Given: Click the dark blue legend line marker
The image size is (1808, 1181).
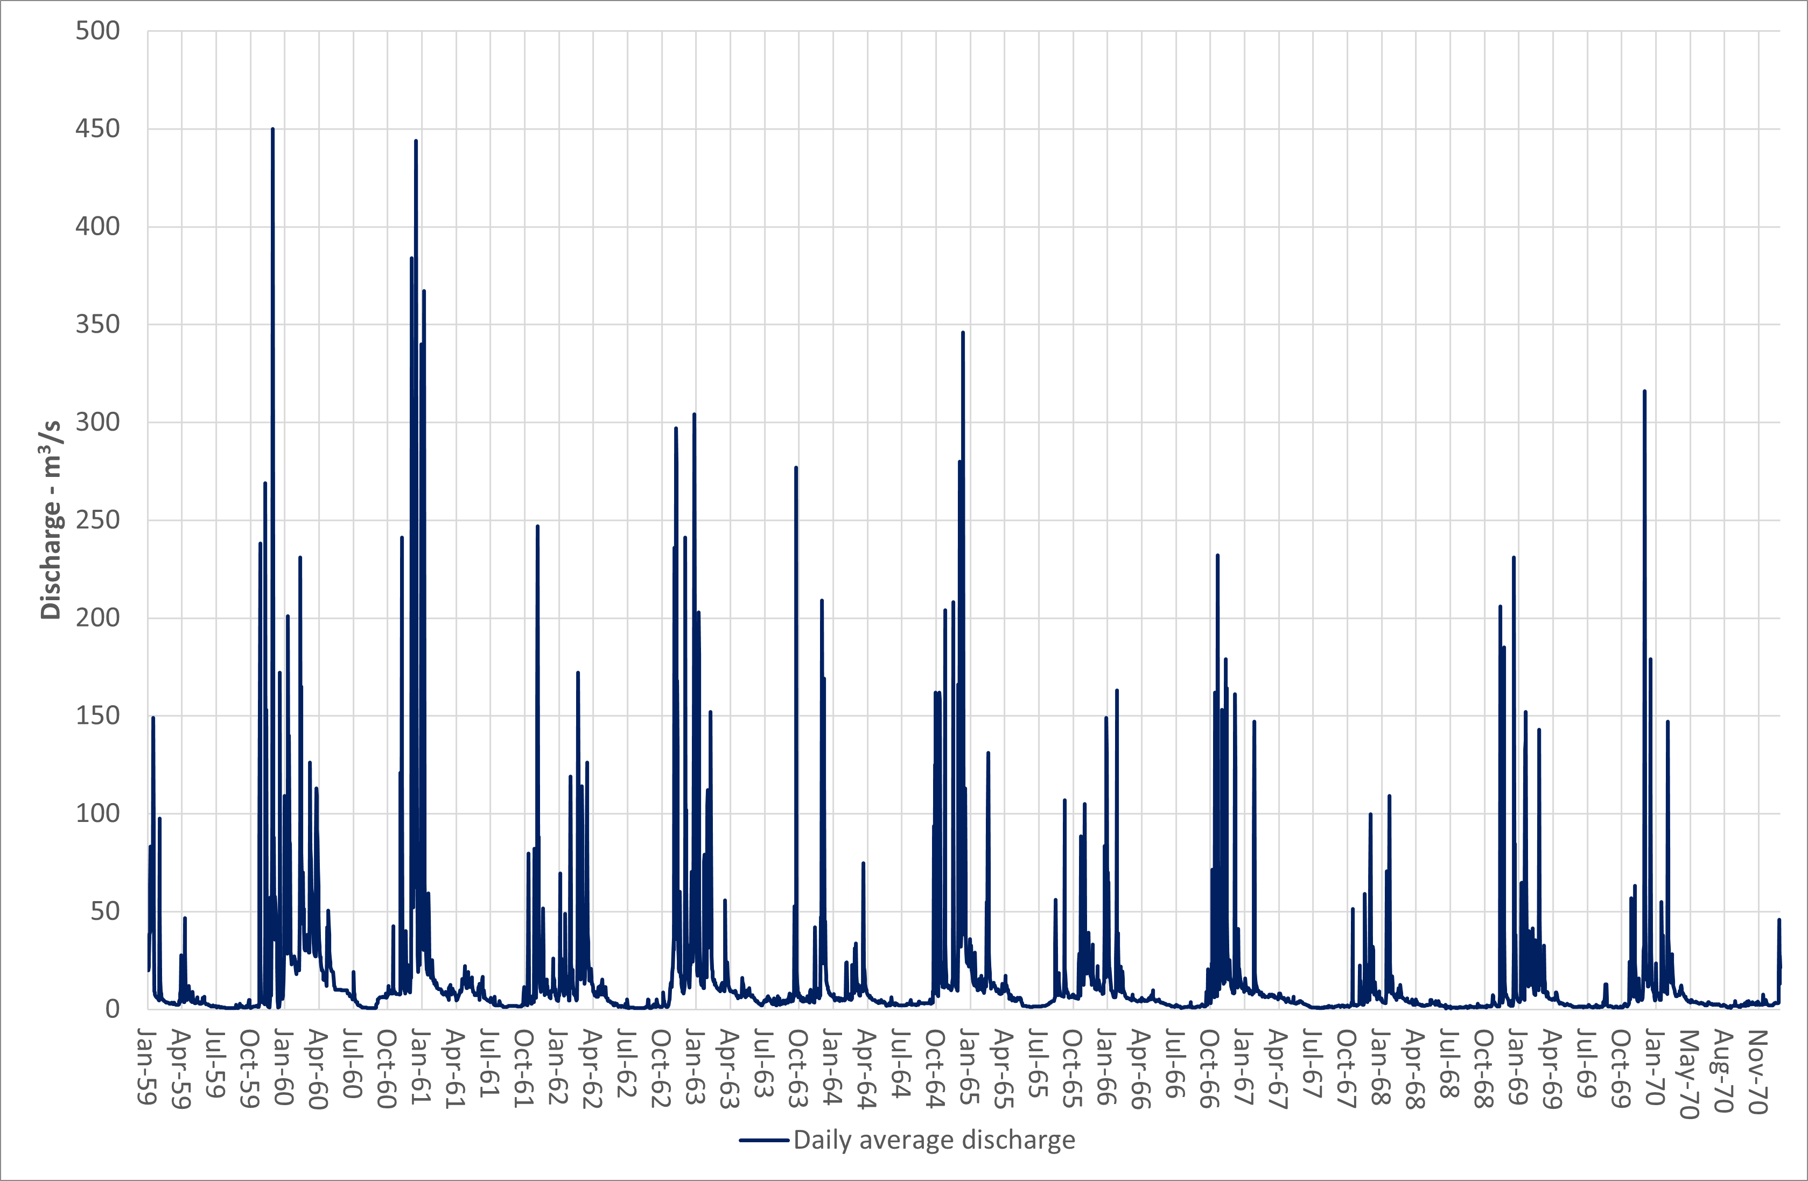Looking at the screenshot, I should pos(763,1140).
